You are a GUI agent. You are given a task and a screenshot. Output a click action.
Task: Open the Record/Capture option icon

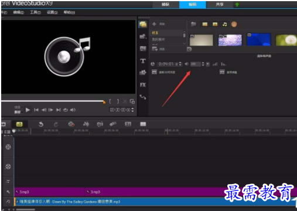(71, 124)
